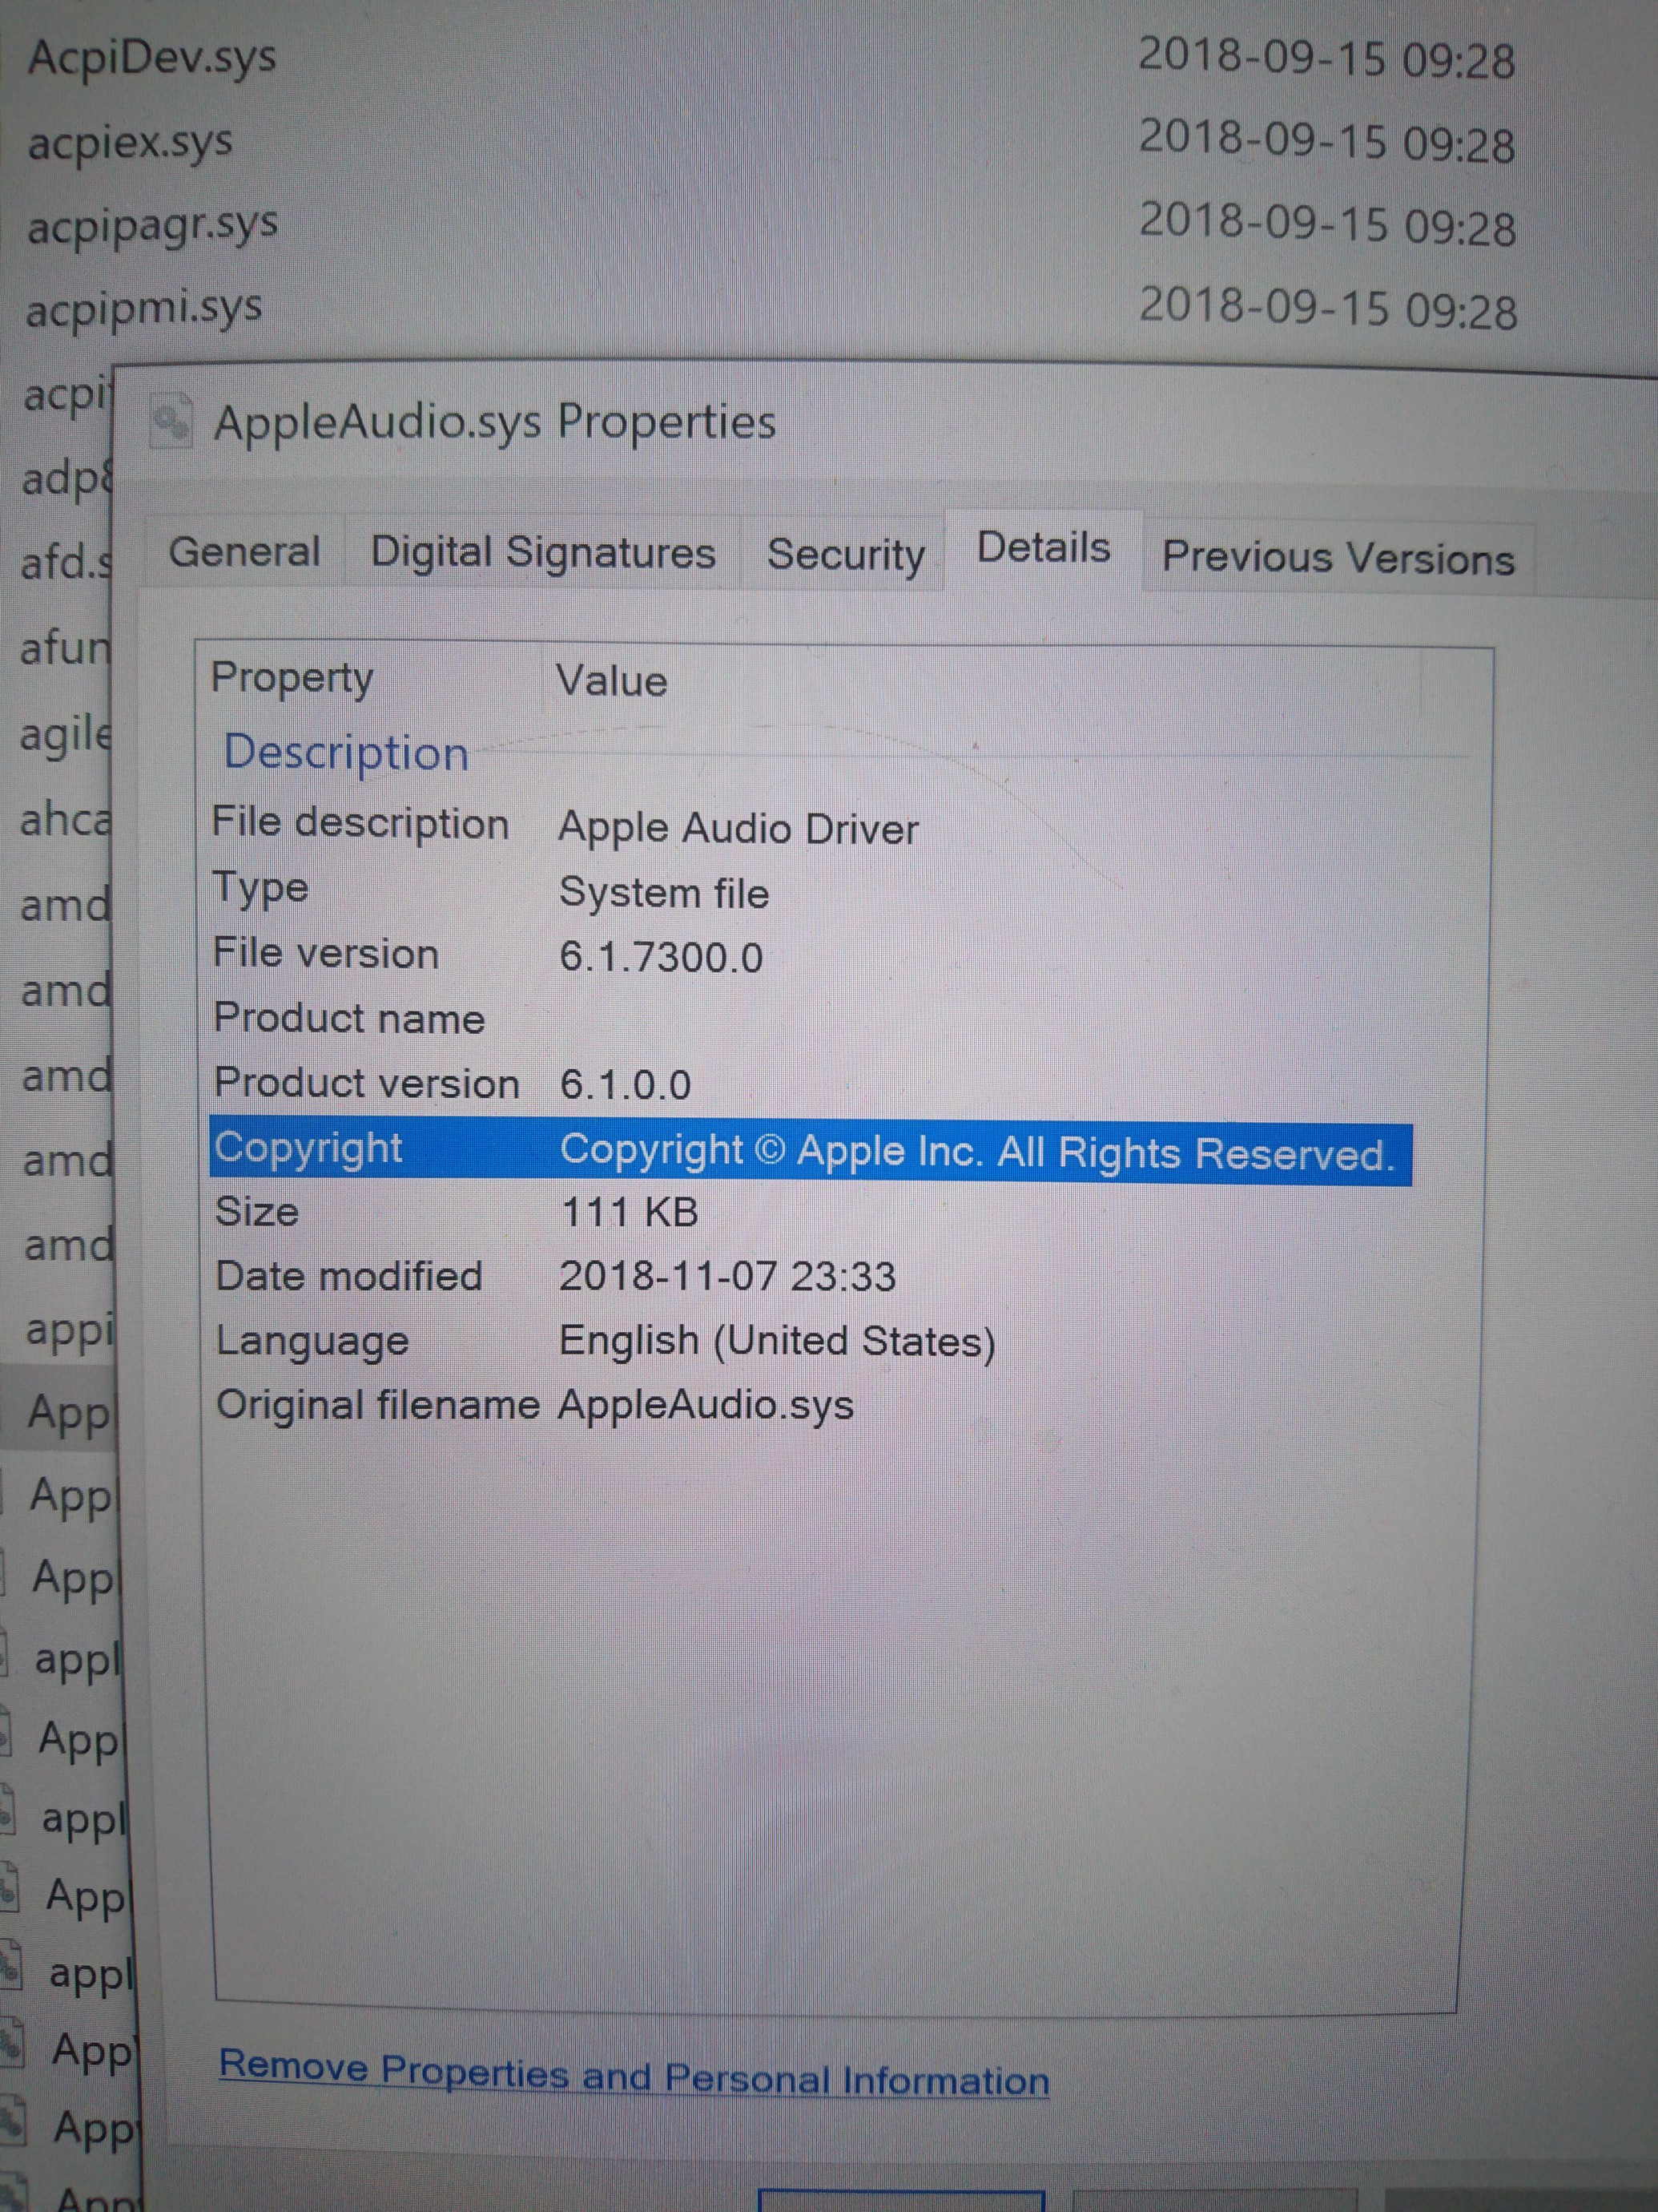
Task: Select the Security tab
Action: click(x=844, y=555)
